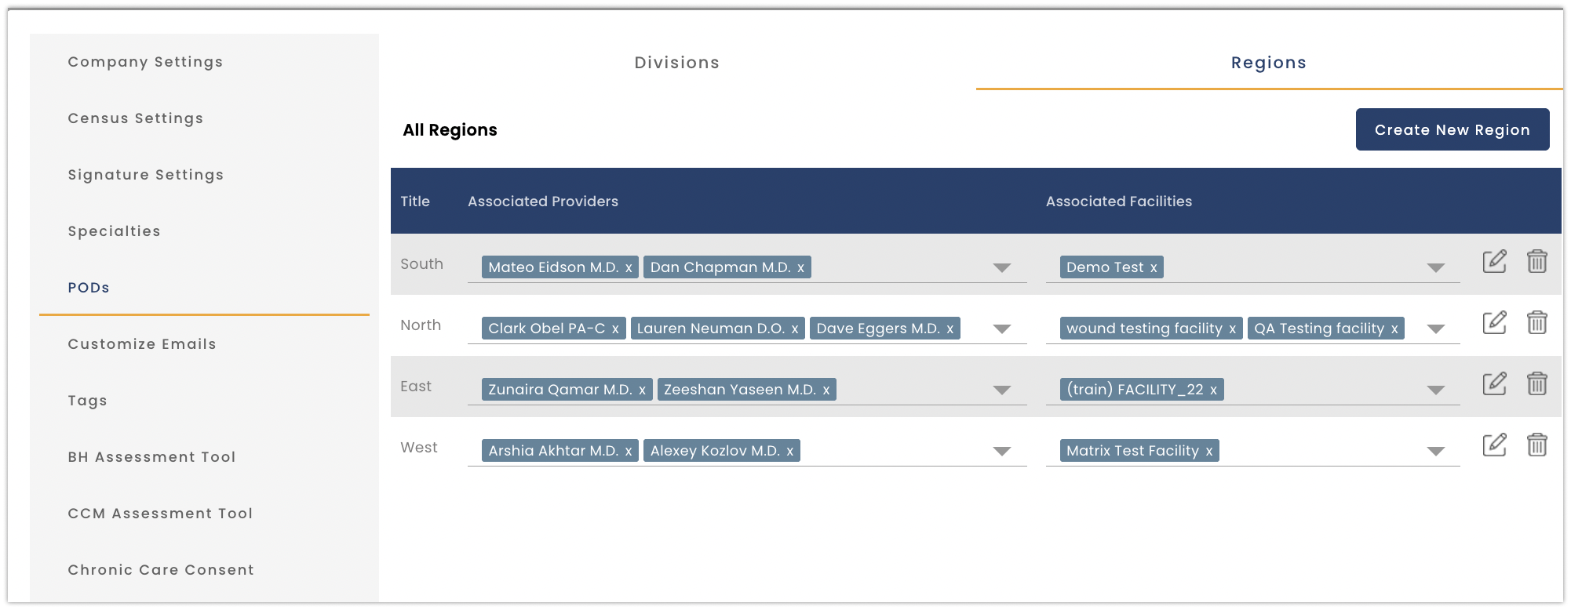Screen dimensions: 1571x610
Task: Click the South region title
Action: [x=422, y=264]
